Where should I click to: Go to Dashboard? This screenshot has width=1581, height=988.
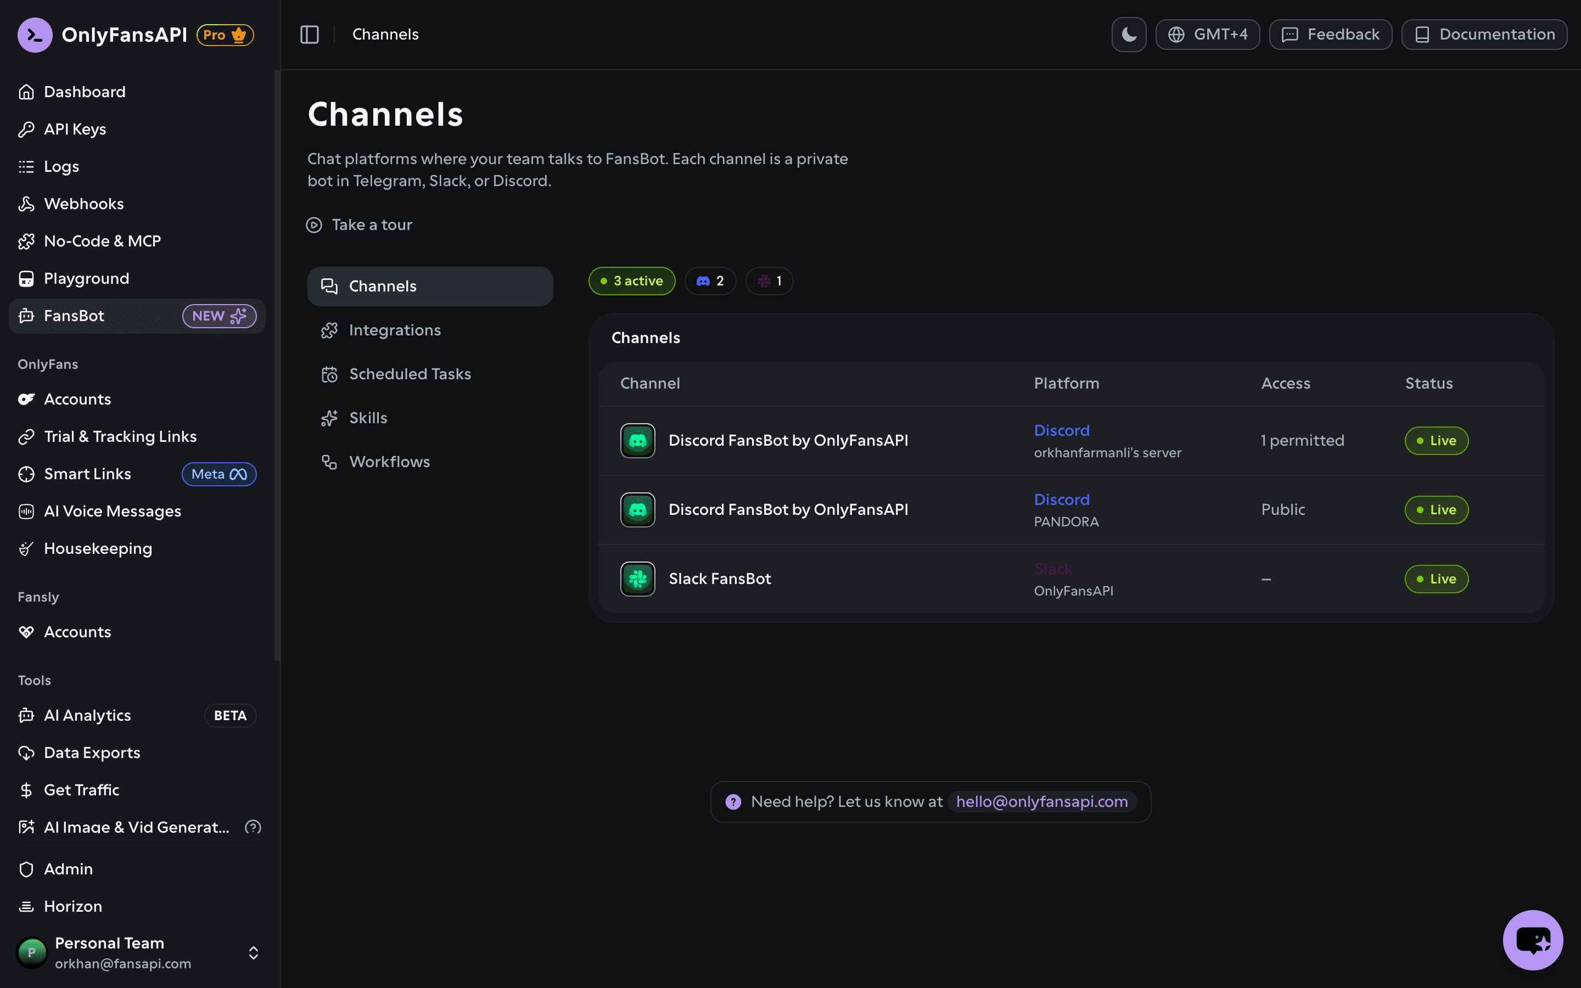click(x=137, y=92)
